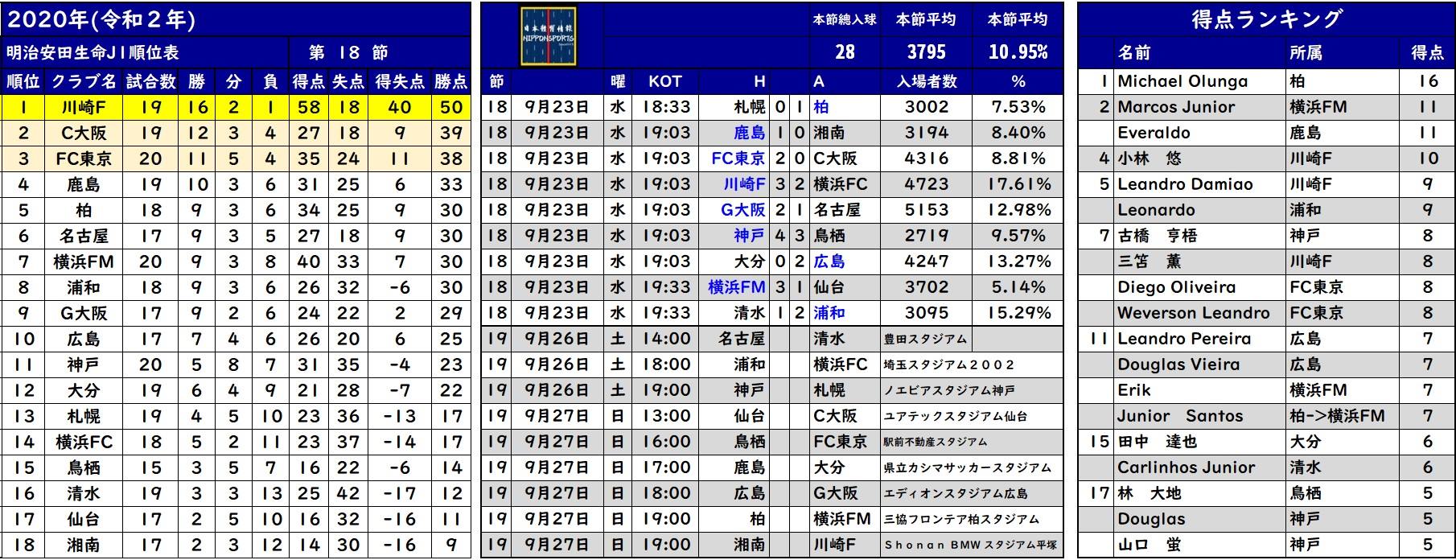Click 名古屋 club name in standings table
The image size is (1456, 560).
84,236
